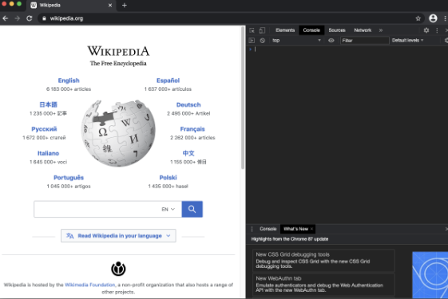The image size is (448, 299).
Task: Click the blue Wikipedia search button
Action: 192,209
